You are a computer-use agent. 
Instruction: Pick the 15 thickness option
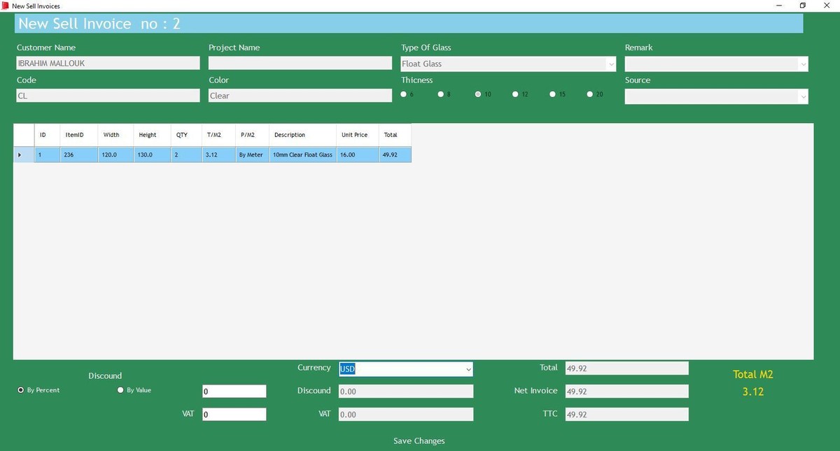coord(553,94)
